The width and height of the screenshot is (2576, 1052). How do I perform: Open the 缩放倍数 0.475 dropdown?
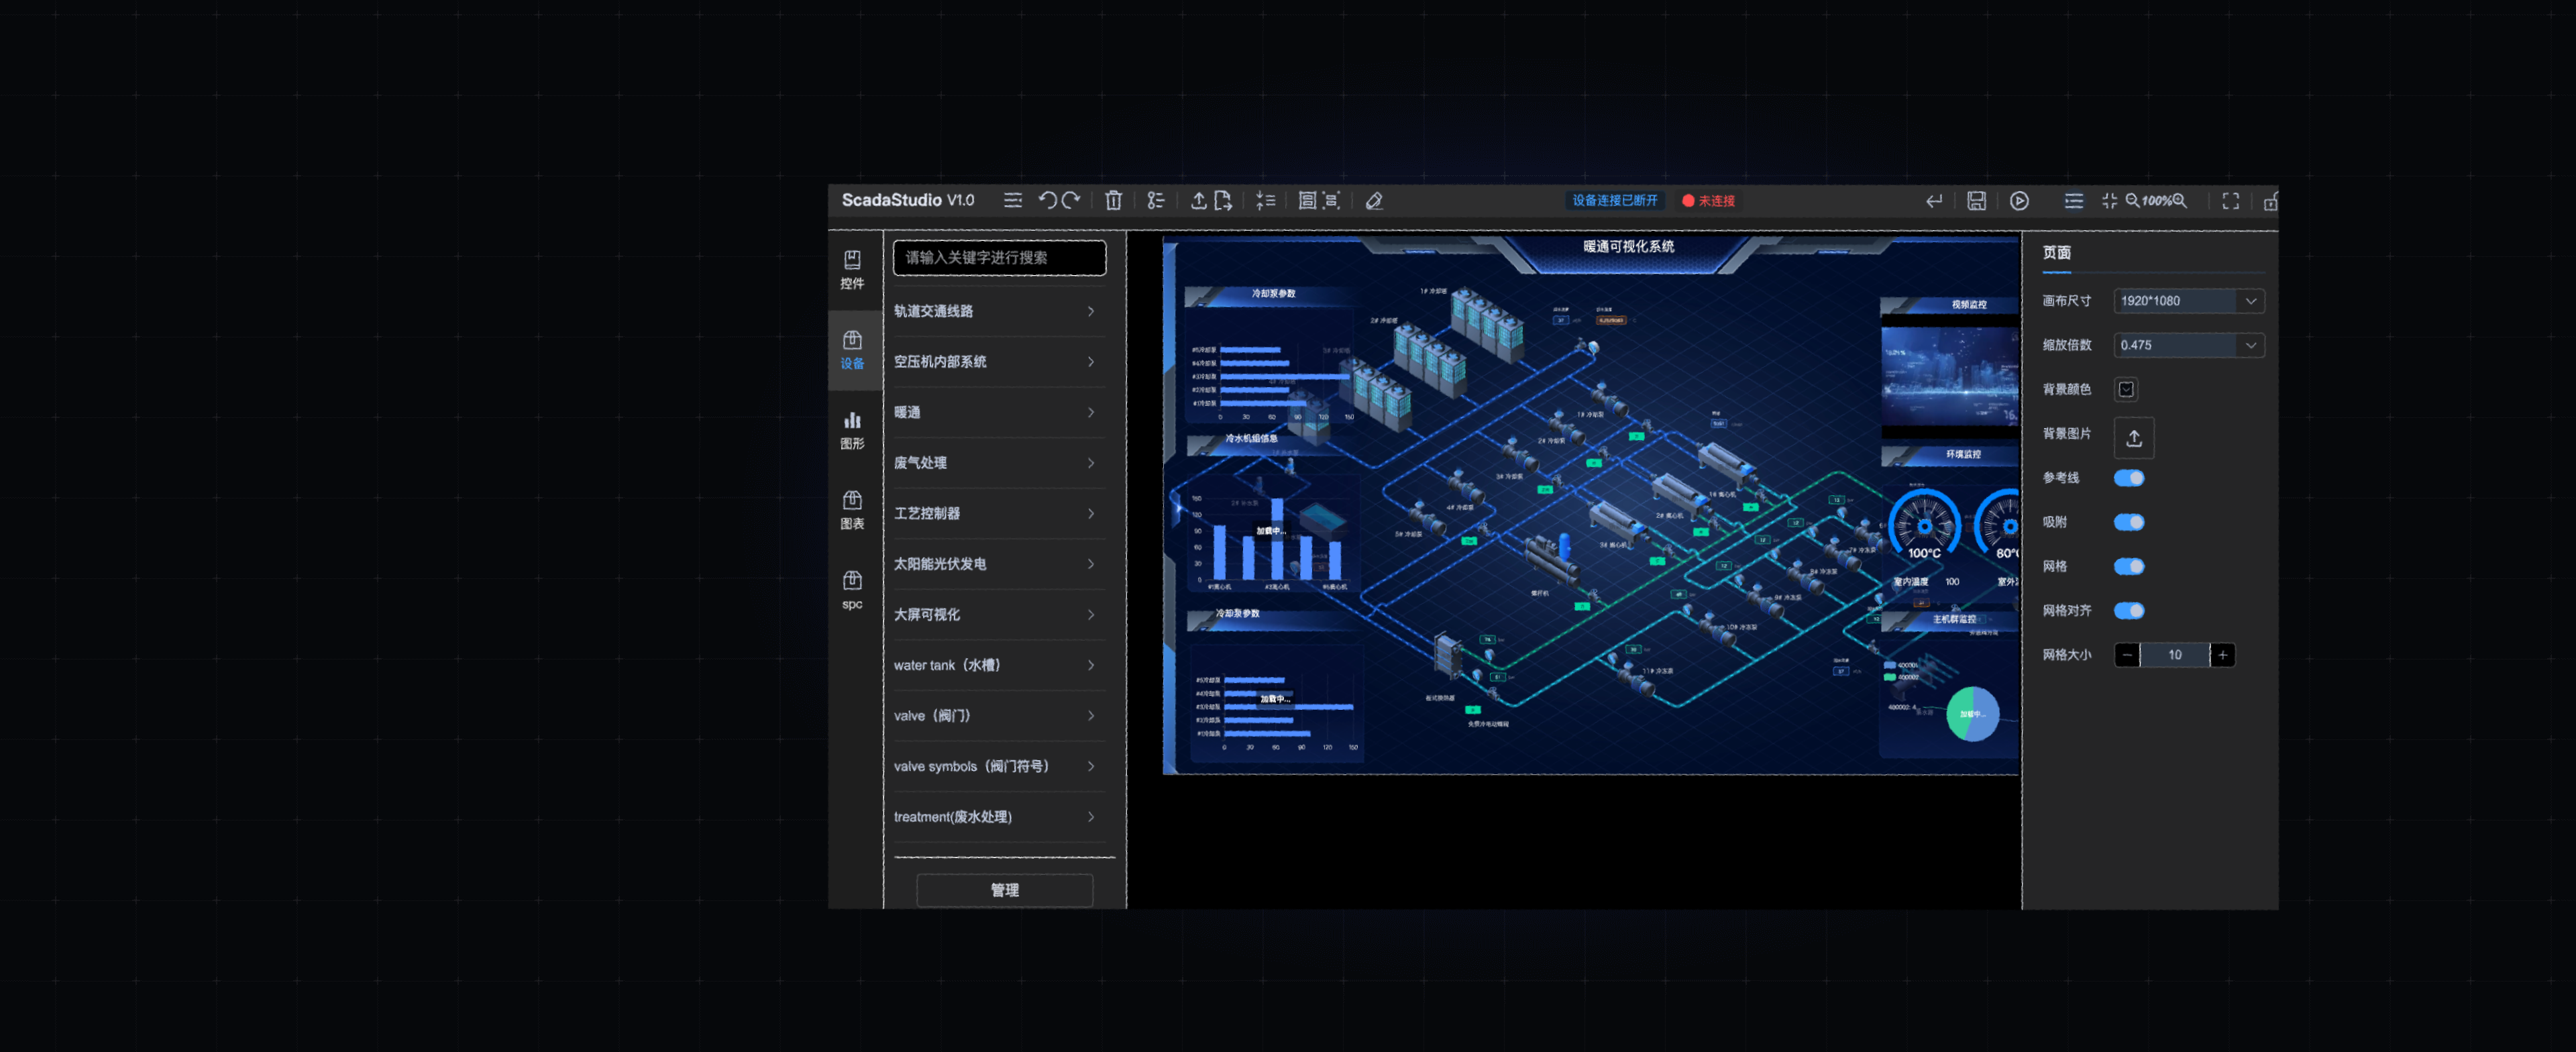2188,345
